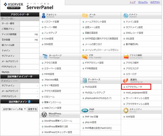Click the blue help question mark icon
This screenshot has height=136, width=163.
tap(29, 102)
